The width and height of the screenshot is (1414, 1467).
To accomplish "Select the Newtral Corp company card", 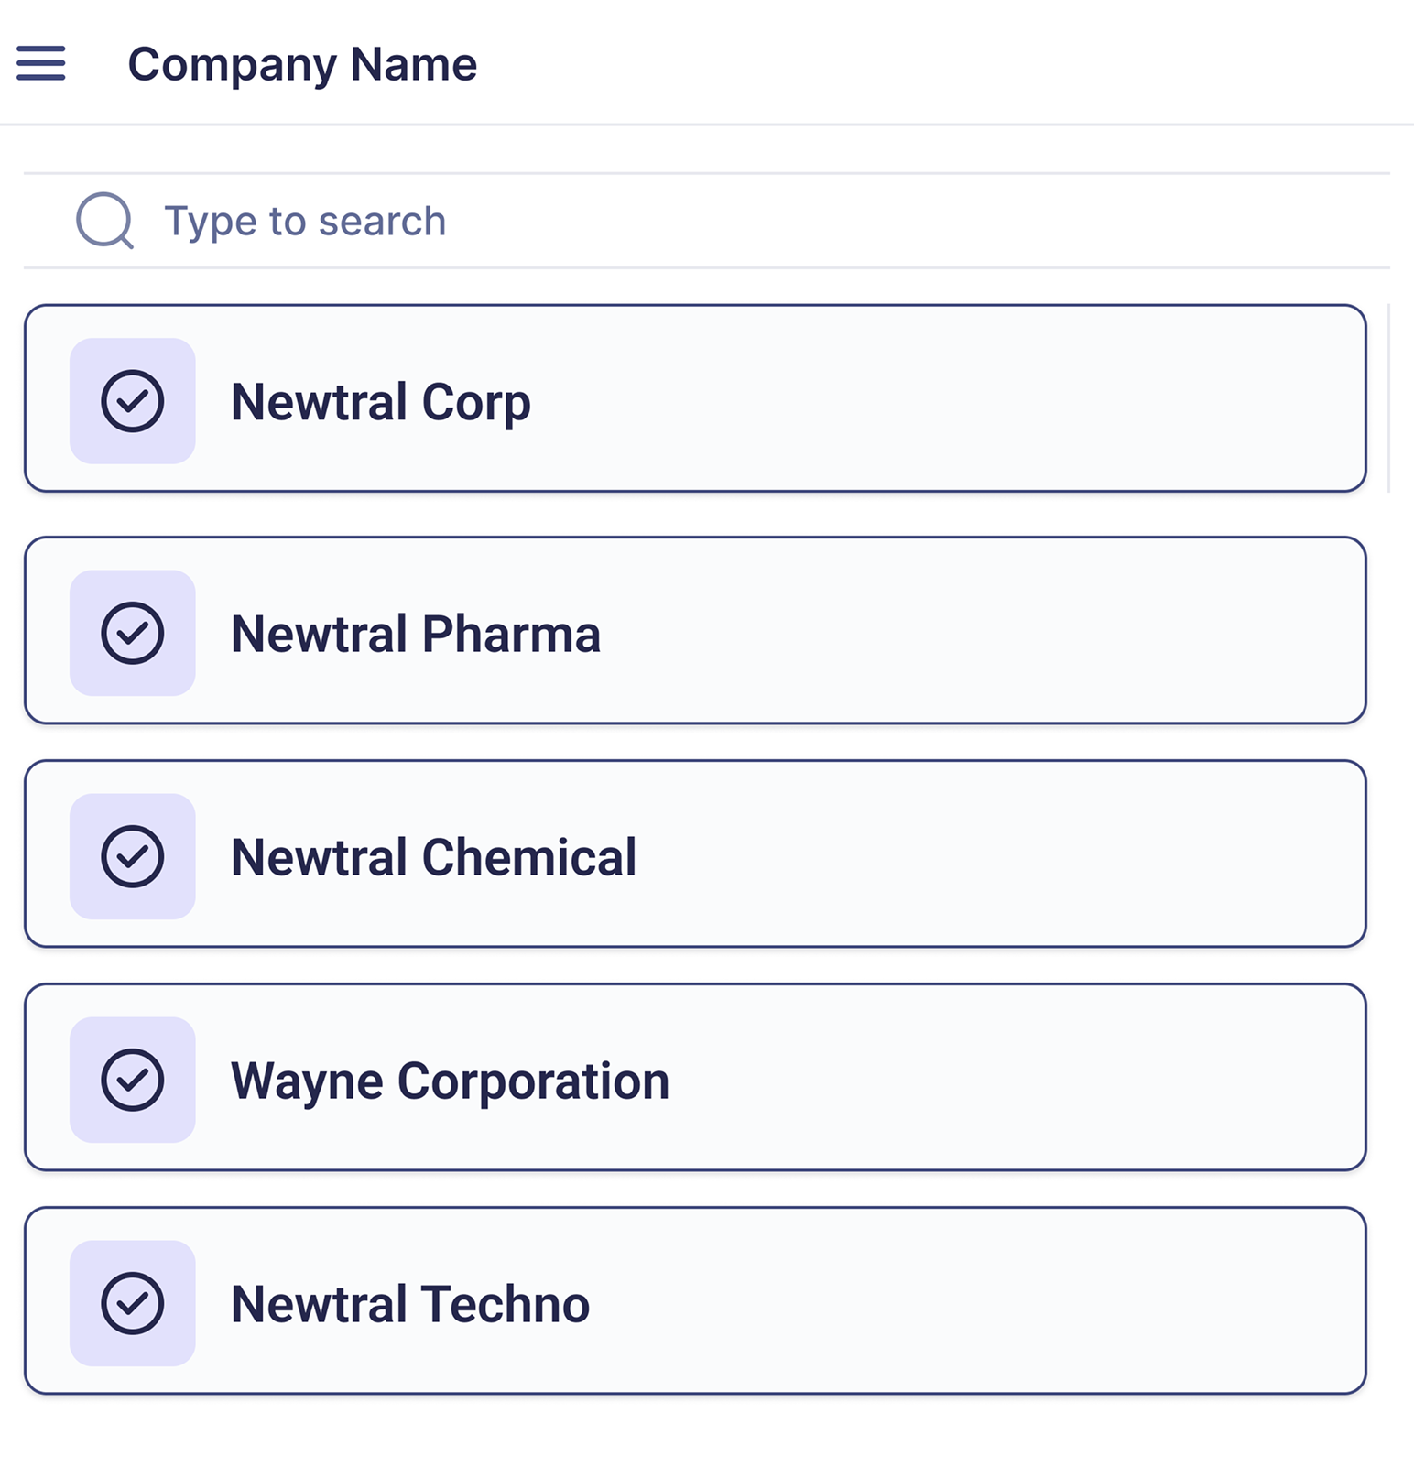I will [x=916, y=399].
